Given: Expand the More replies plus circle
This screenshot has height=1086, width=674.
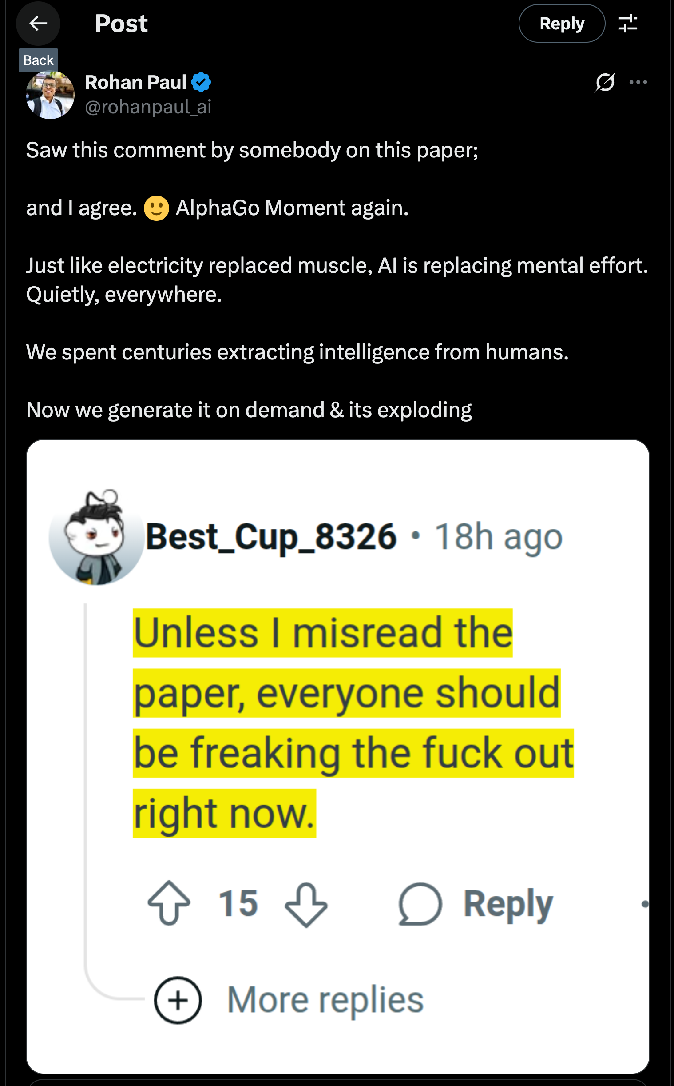Looking at the screenshot, I should [x=178, y=1000].
